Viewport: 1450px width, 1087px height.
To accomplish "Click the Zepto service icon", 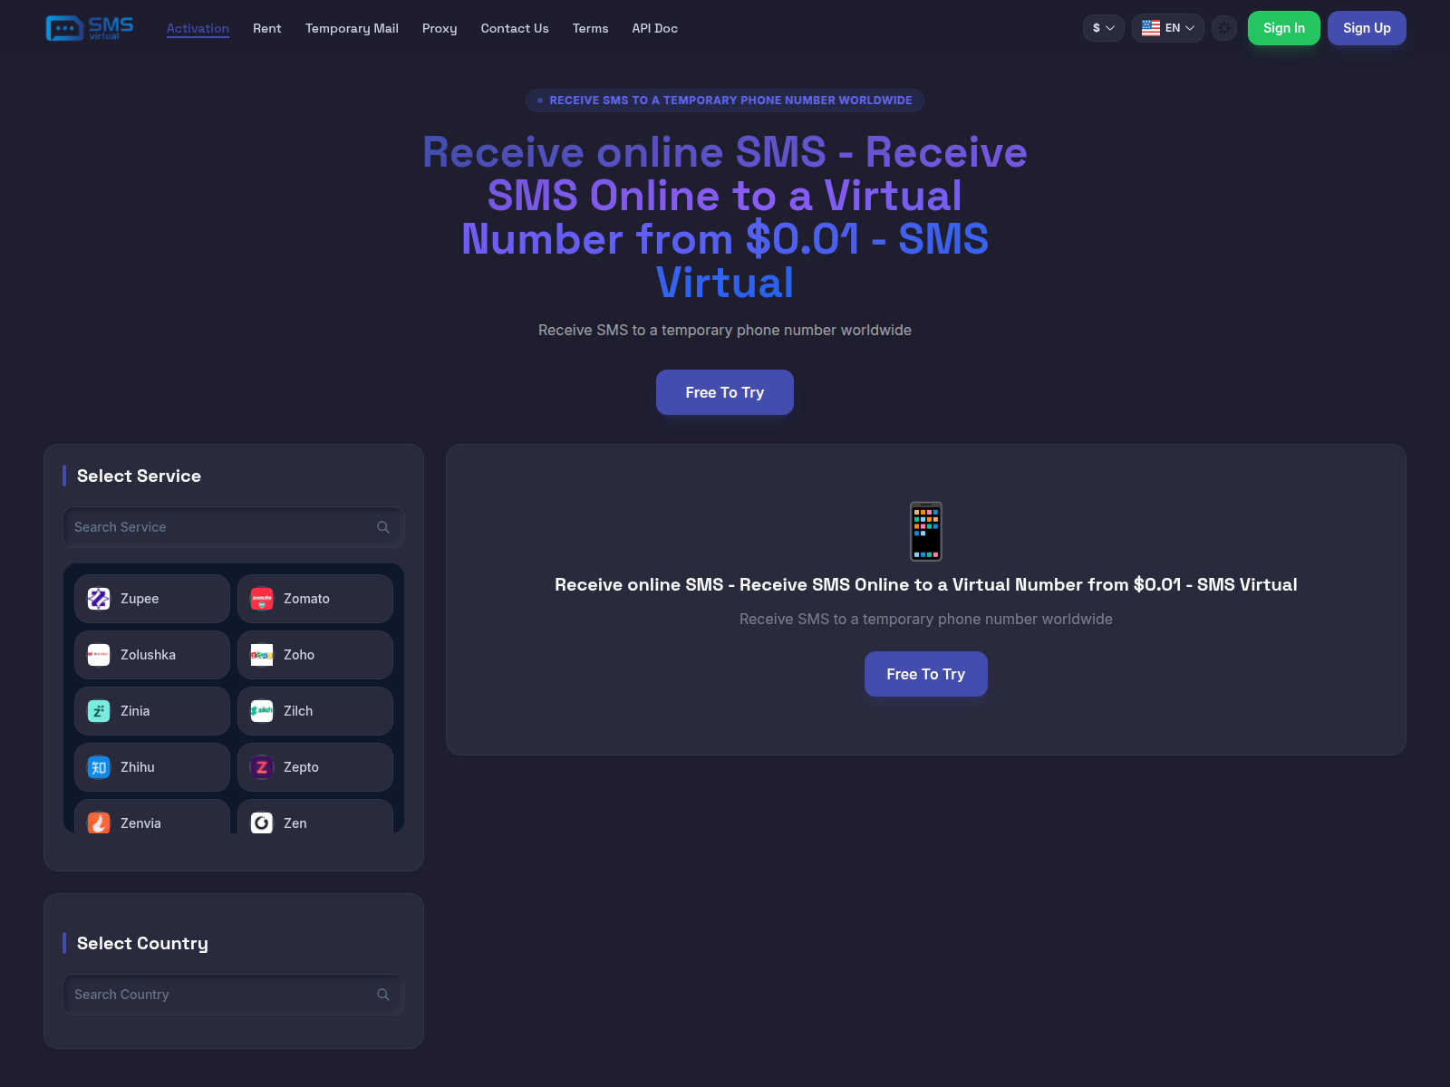I will (x=262, y=767).
